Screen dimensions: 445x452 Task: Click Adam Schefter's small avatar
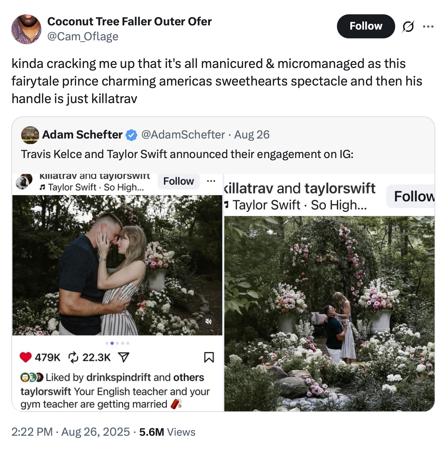click(x=30, y=135)
